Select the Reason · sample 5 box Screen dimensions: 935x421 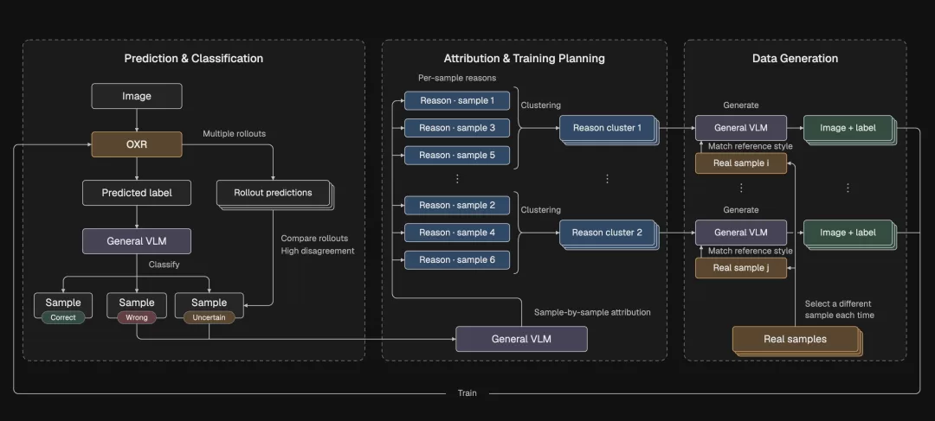pyautogui.click(x=457, y=156)
